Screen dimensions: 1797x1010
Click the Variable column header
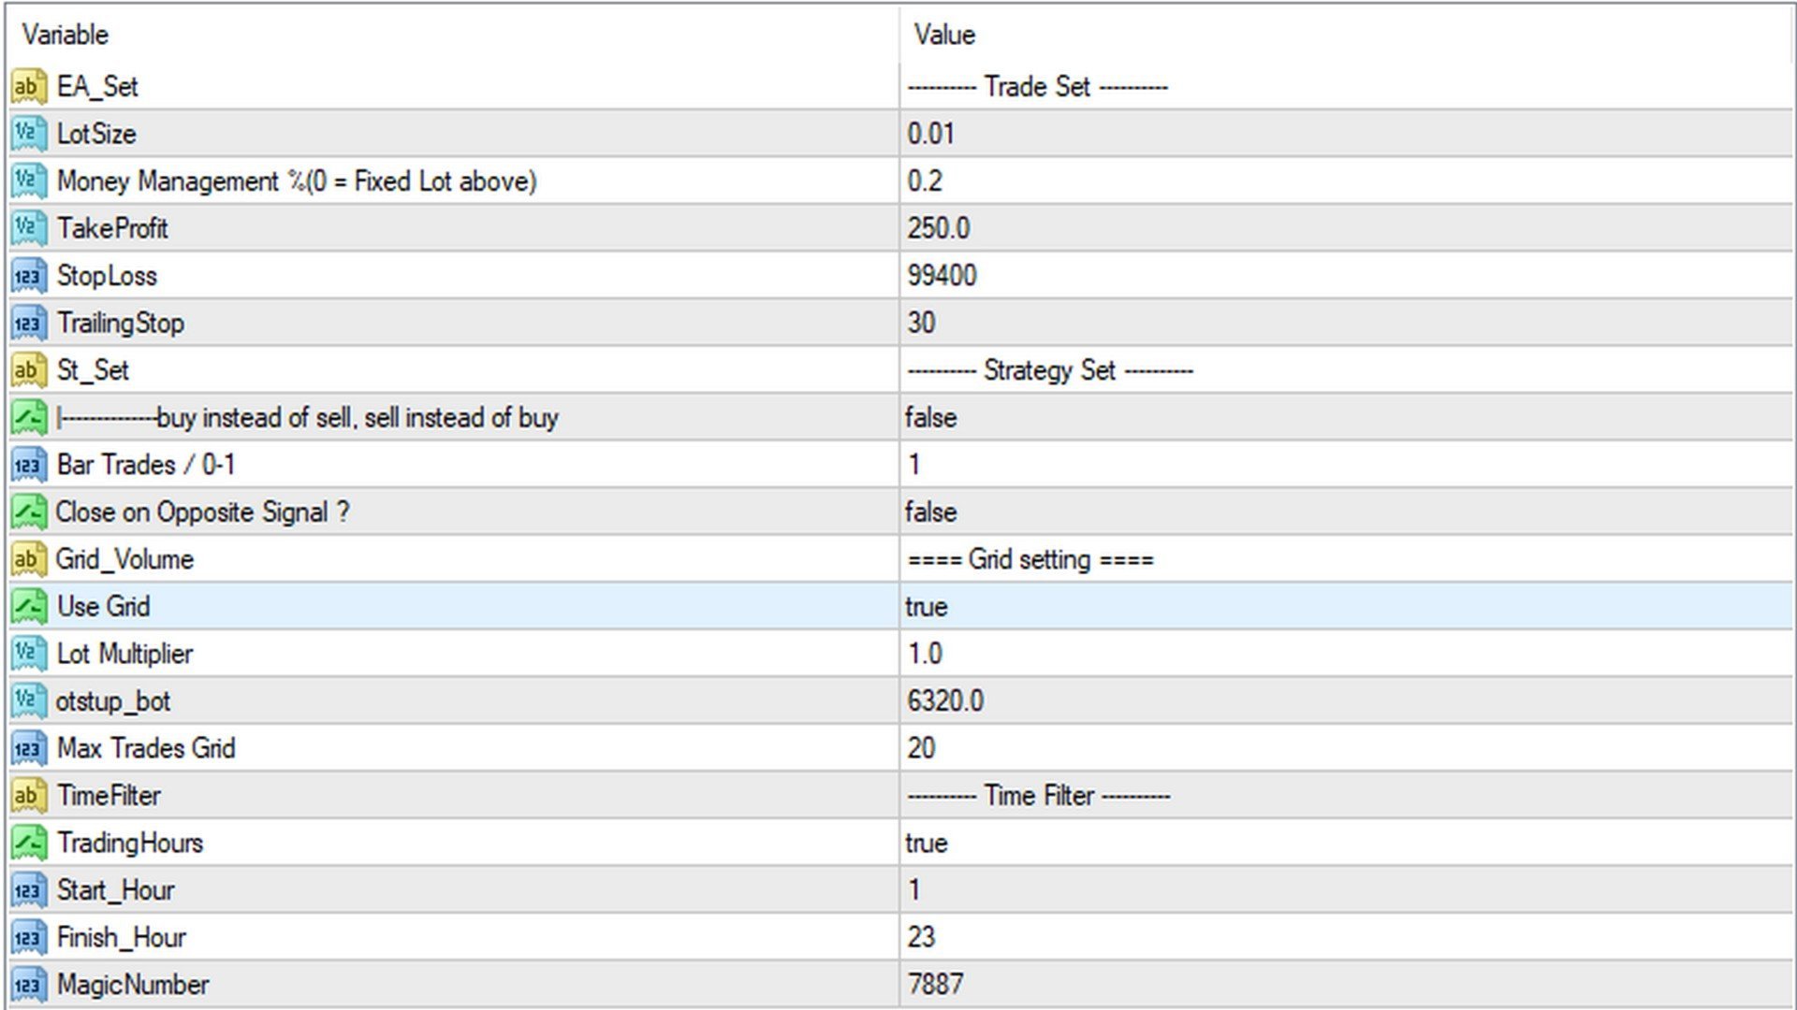point(67,35)
